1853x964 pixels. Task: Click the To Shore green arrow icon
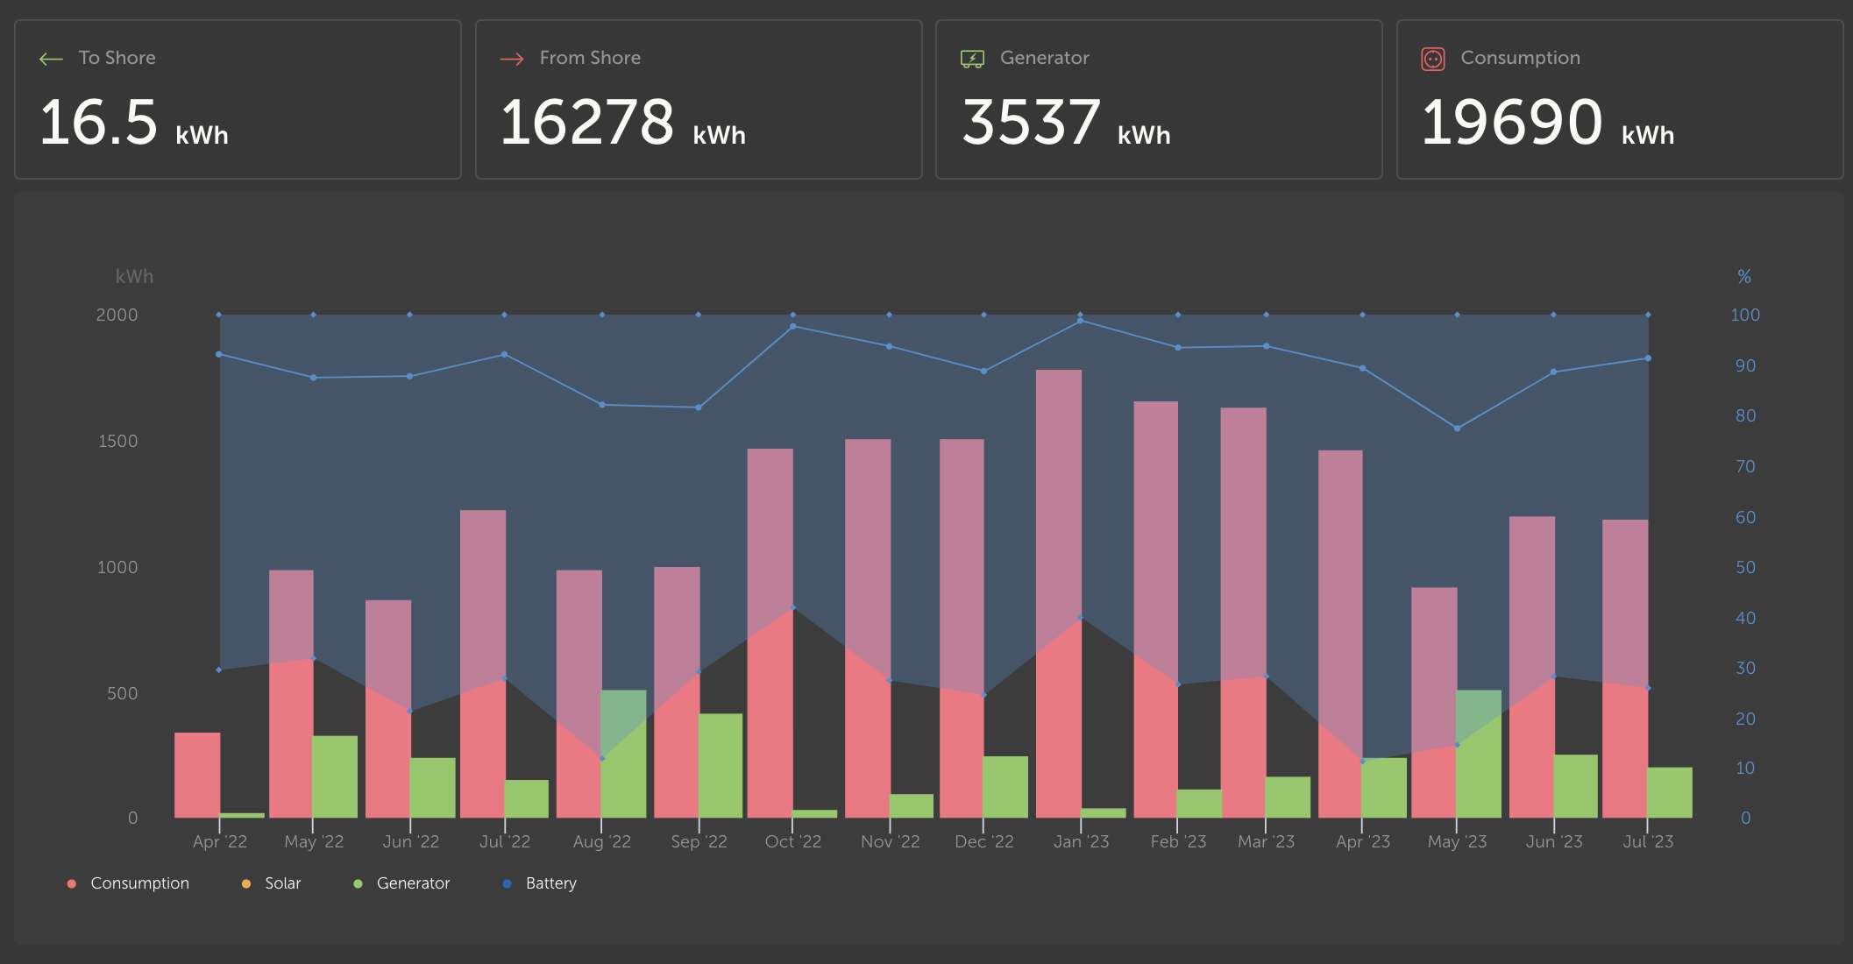tap(51, 59)
